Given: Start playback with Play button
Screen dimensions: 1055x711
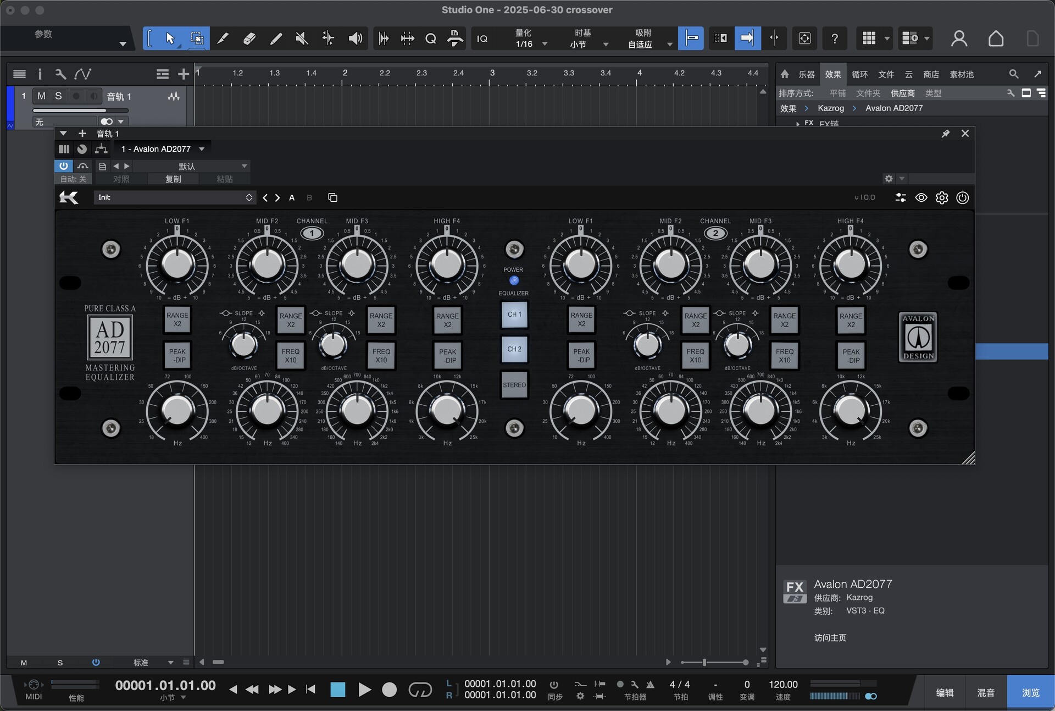Looking at the screenshot, I should click(364, 690).
